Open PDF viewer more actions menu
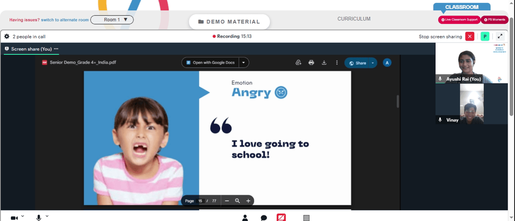The height and width of the screenshot is (221, 515). tap(337, 63)
